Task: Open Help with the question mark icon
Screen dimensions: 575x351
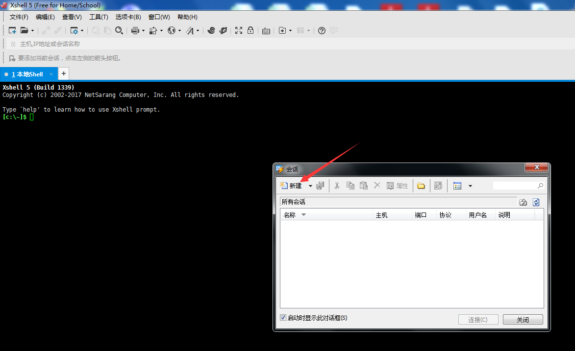Action: 322,30
